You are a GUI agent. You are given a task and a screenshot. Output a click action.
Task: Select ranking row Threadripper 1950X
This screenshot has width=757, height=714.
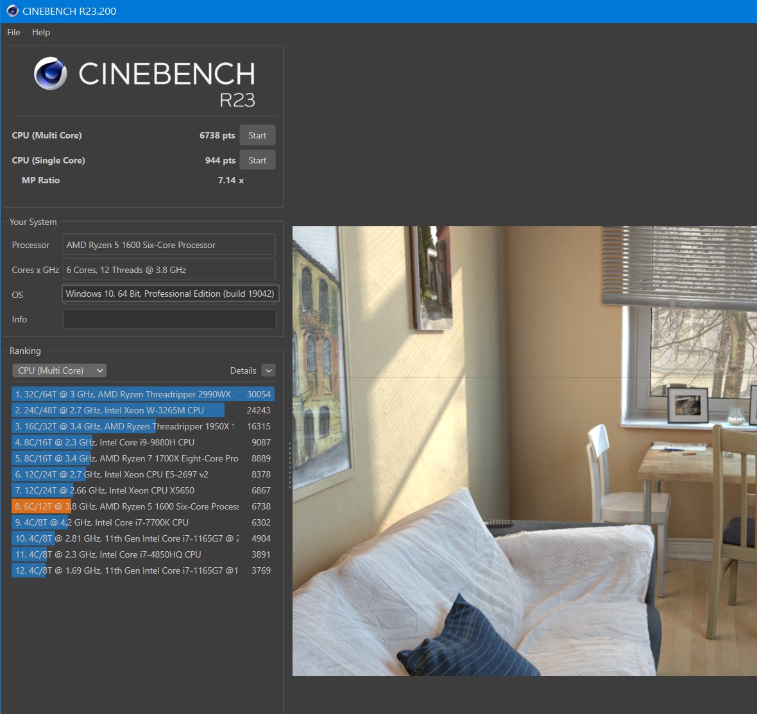(x=143, y=426)
